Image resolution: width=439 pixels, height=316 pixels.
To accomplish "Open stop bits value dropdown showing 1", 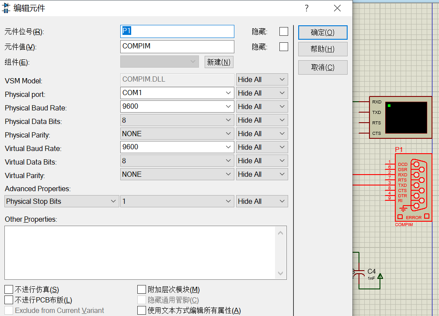I will [x=177, y=201].
